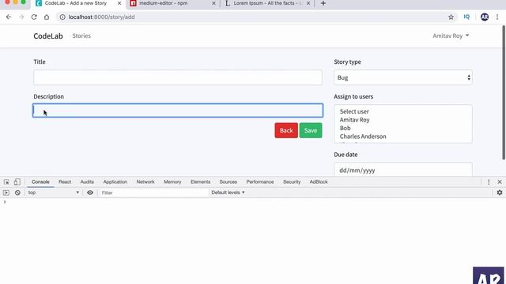Viewport: 506px width, 284px height.
Task: Open the DevTools Network tab
Action: [x=145, y=182]
